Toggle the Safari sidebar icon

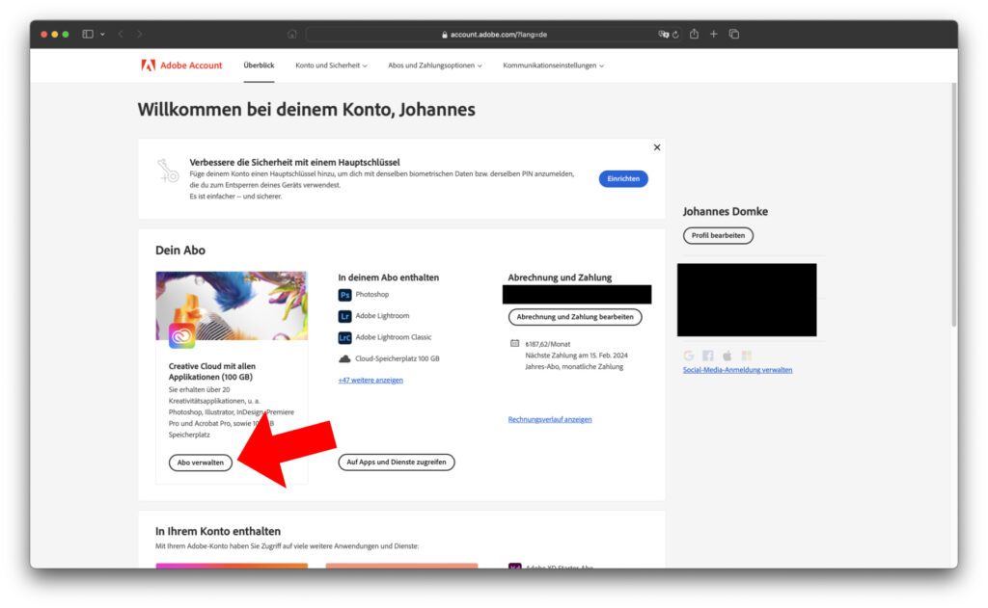point(88,34)
